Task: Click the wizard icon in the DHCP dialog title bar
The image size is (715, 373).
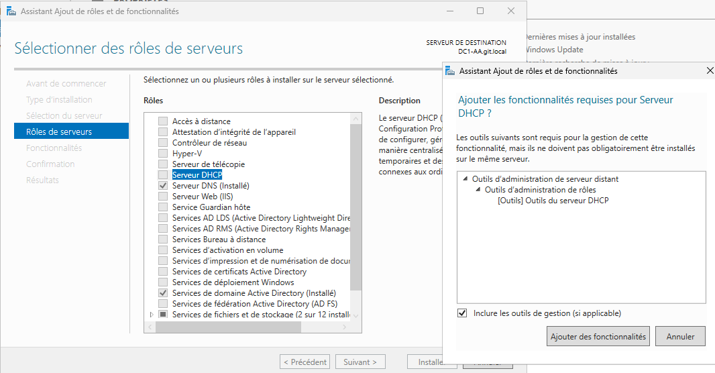Action: coord(450,71)
